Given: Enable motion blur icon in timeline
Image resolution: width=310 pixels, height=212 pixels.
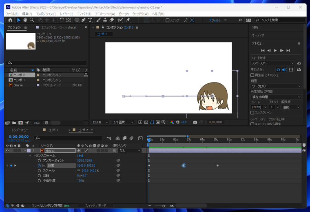Looking at the screenshot, I should coord(131,138).
